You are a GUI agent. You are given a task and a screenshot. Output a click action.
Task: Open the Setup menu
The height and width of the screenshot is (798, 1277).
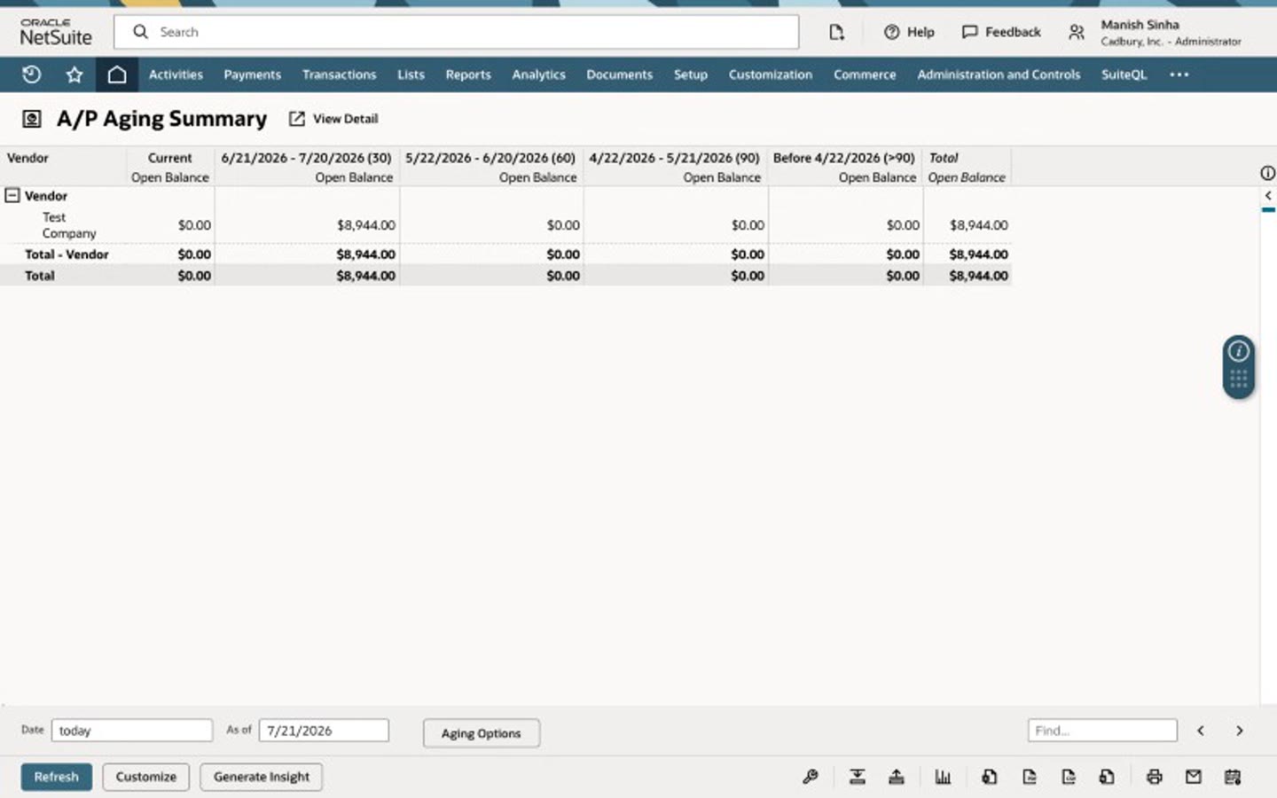tap(690, 74)
